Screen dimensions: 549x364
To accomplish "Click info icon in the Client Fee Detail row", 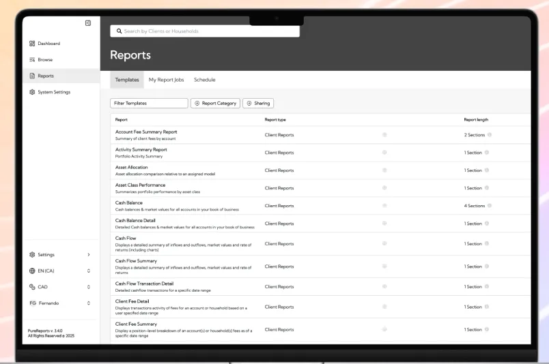I will (x=487, y=307).
